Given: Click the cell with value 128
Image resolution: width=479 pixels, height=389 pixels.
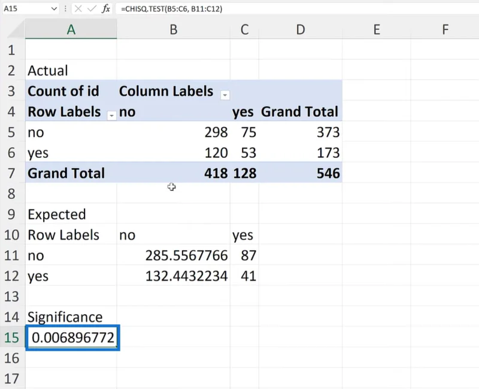Looking at the screenshot, I should click(244, 173).
